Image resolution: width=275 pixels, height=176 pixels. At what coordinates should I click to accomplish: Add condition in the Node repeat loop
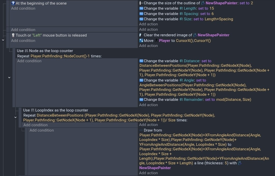click(29, 61)
